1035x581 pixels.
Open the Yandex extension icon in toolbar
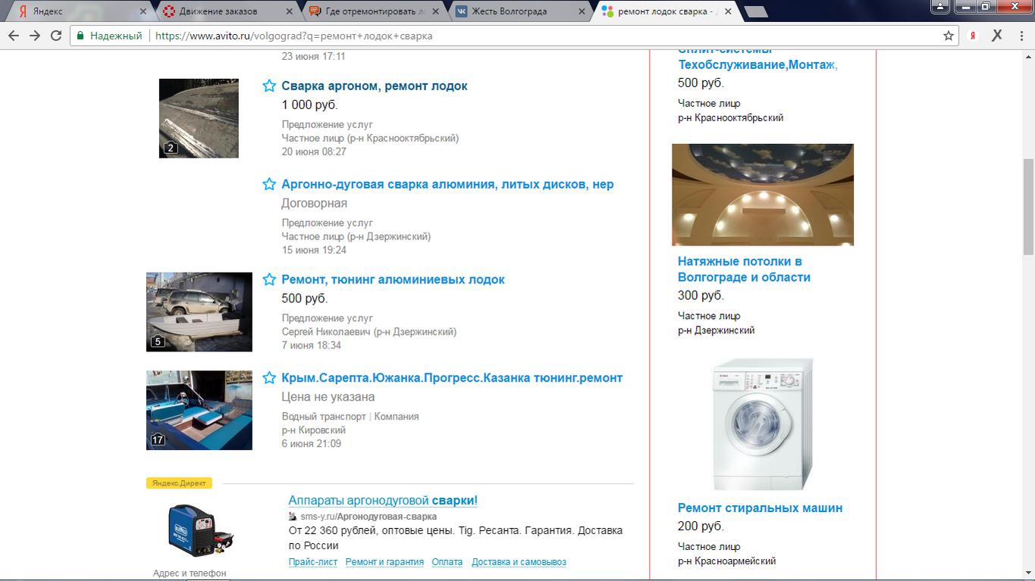(974, 36)
